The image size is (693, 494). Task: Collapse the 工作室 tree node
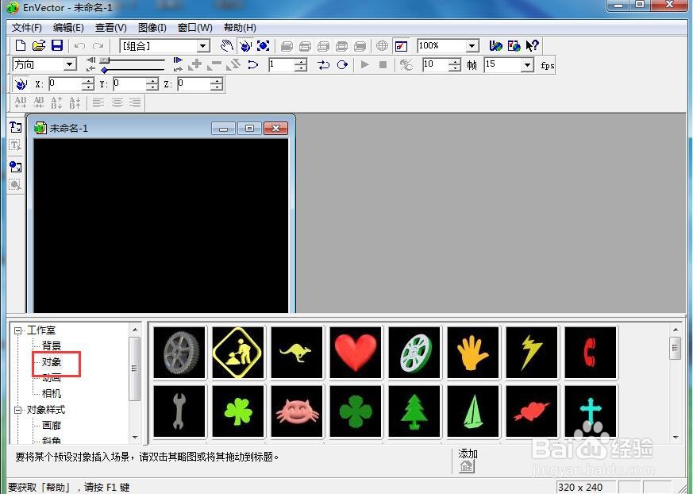pyautogui.click(x=18, y=330)
